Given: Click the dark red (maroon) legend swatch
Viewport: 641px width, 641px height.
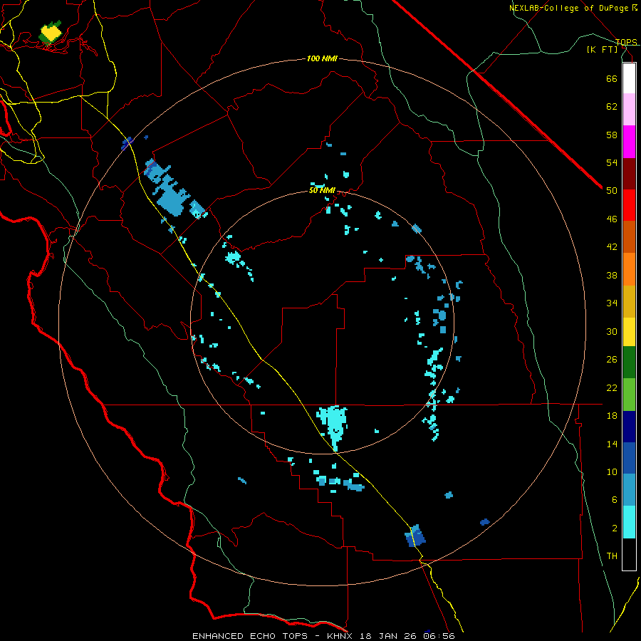Looking at the screenshot, I should 629,174.
